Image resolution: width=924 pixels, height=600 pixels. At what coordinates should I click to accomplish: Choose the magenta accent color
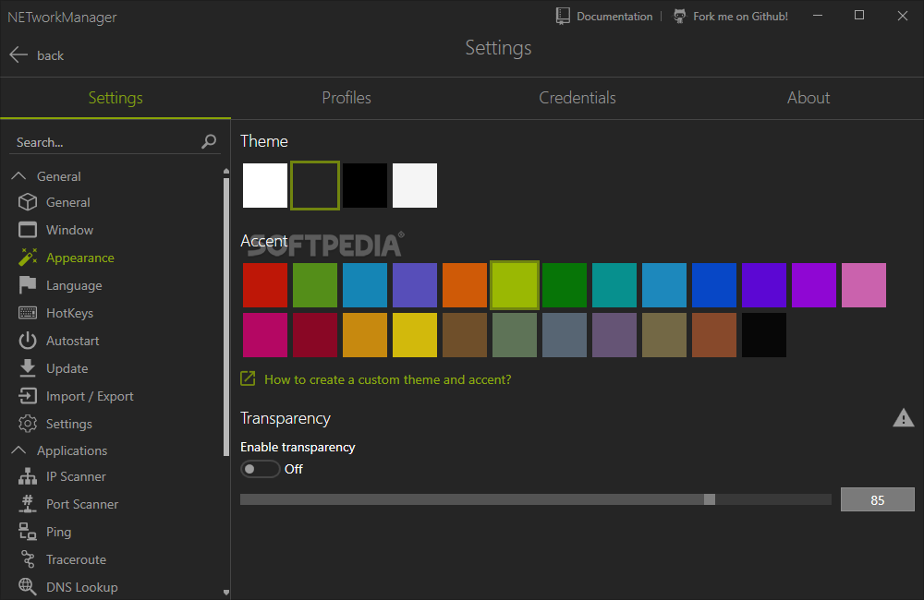click(x=265, y=335)
